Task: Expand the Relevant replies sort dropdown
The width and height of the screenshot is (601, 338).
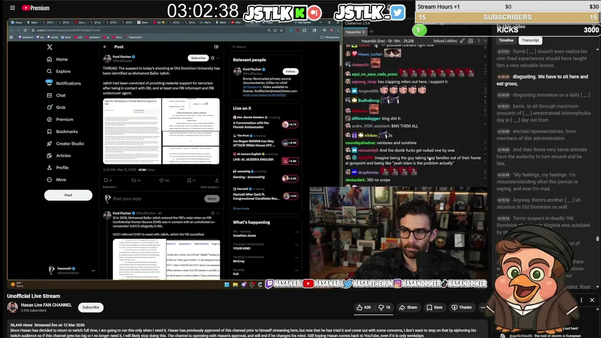Action: click(109, 187)
